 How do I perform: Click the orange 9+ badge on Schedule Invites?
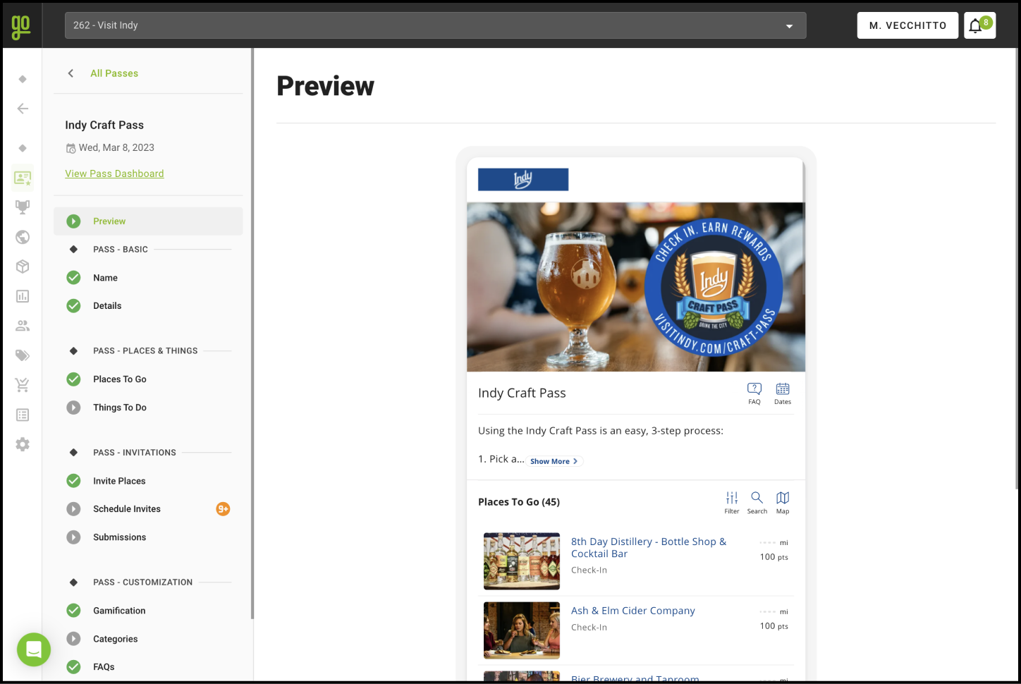[x=223, y=509]
